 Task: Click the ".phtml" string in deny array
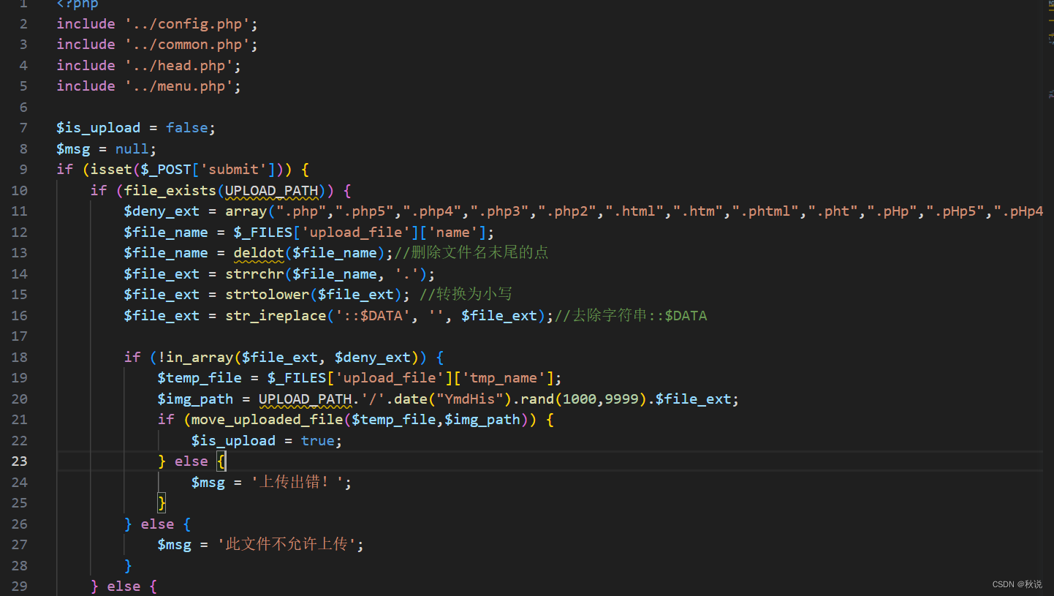click(767, 211)
